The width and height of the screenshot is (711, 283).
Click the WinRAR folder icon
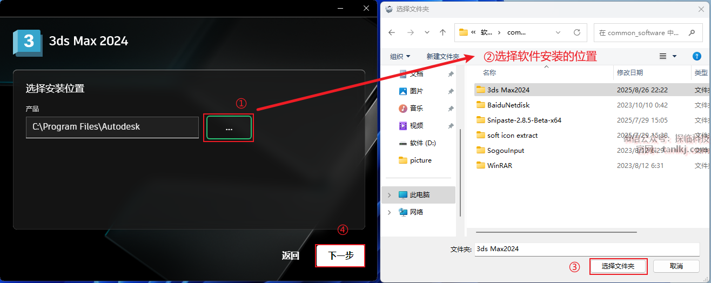(x=481, y=165)
